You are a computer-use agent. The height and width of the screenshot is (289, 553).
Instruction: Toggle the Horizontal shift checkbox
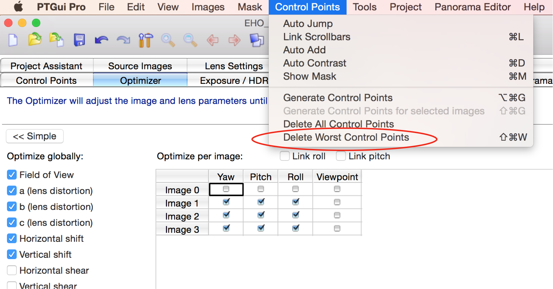coord(12,238)
